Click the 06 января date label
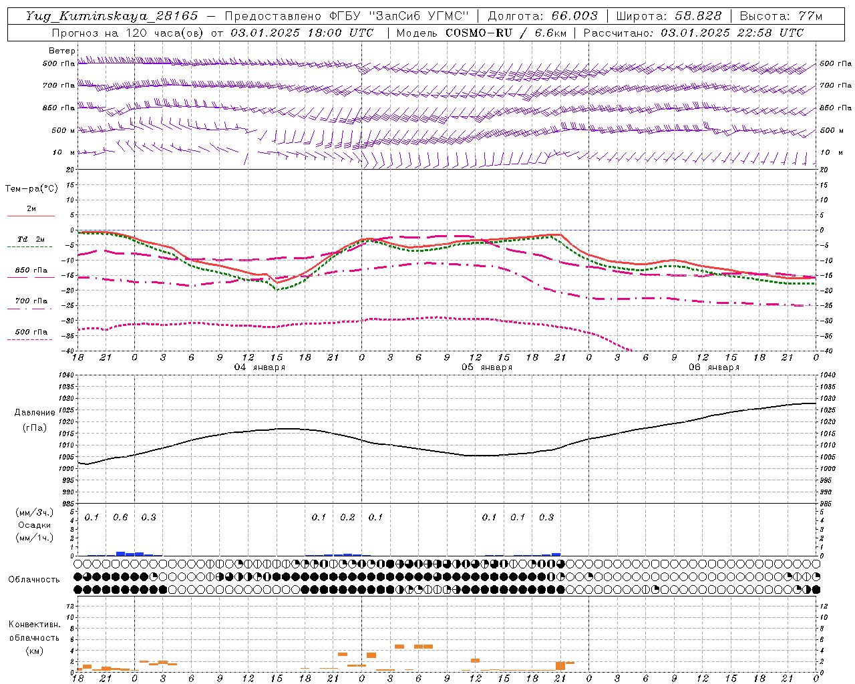 click(x=713, y=367)
